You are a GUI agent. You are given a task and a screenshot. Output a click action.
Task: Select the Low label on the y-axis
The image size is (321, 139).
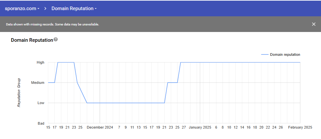click(41, 103)
